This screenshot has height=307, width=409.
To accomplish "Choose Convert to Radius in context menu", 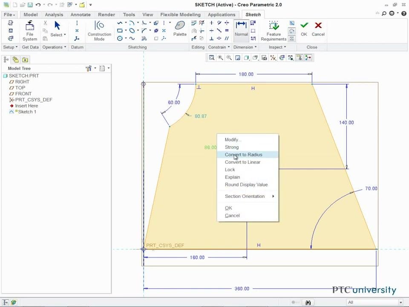I will (248, 154).
